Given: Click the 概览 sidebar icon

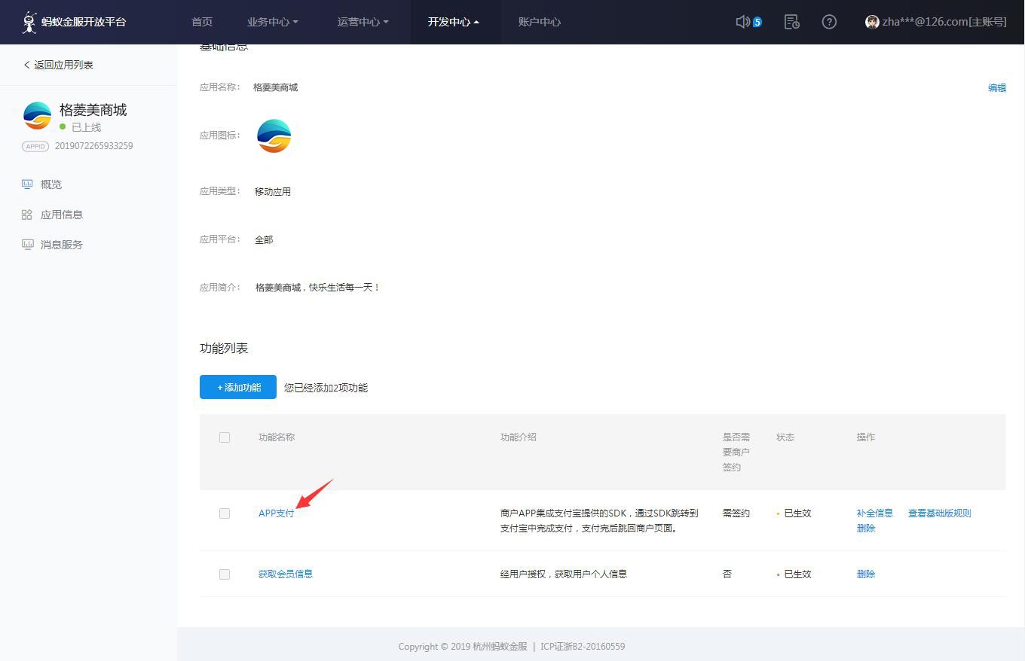Looking at the screenshot, I should click(x=27, y=184).
